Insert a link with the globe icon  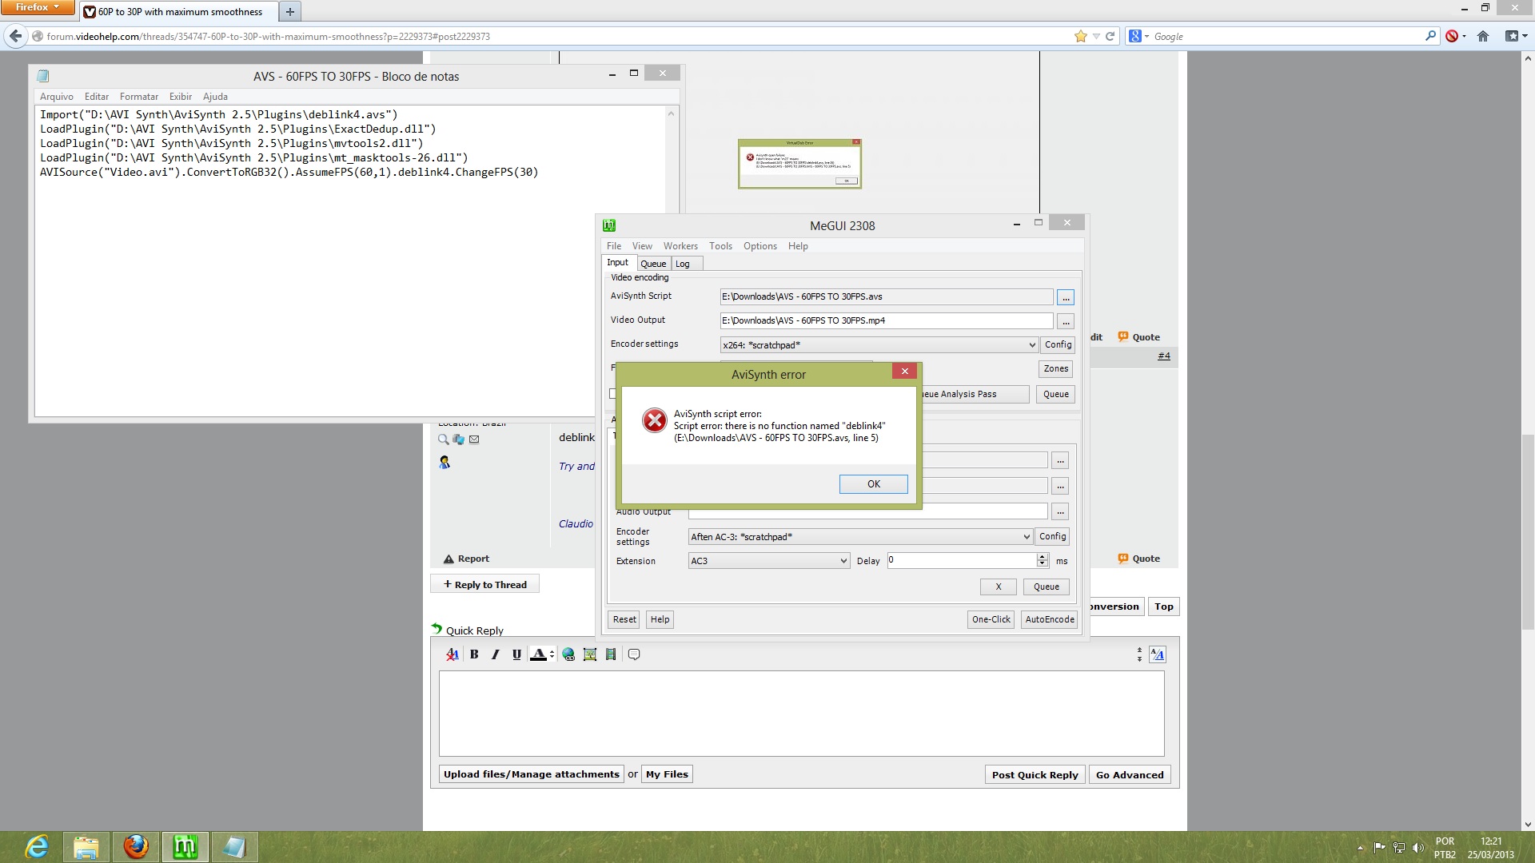(568, 654)
